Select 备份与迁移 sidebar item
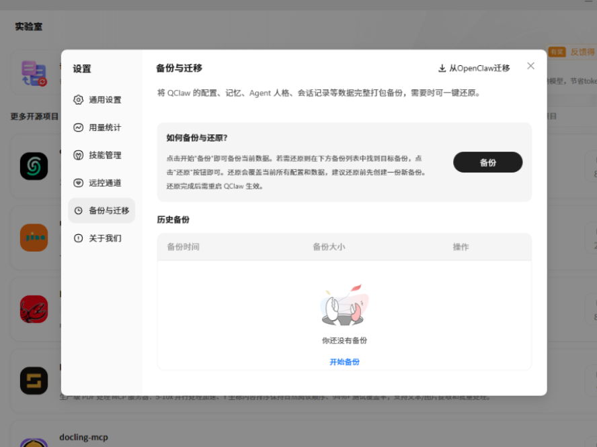Screen dimensions: 597x447 [102, 211]
